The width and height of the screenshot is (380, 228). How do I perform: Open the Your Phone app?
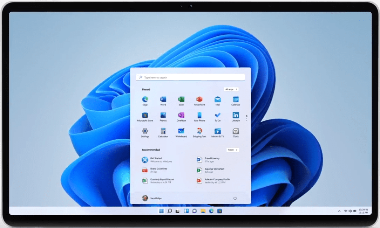[199, 117]
